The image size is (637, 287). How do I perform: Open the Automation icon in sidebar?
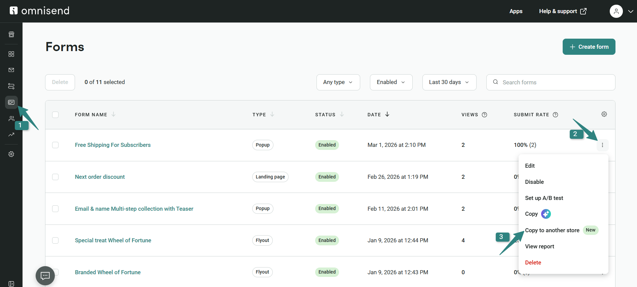[x=11, y=86]
